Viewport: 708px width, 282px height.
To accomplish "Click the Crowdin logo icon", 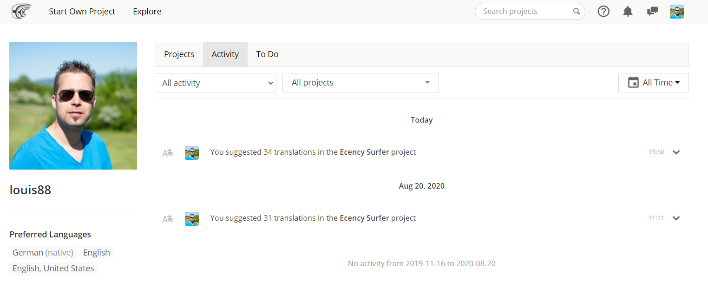I will tap(21, 11).
